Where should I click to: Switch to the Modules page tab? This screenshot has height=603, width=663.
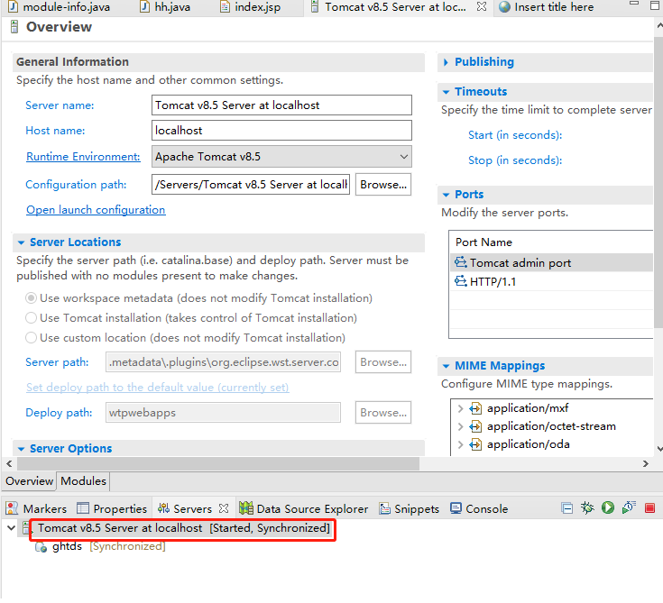pos(83,481)
